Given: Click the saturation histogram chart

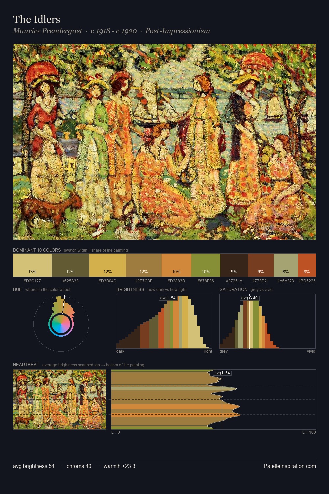Looking at the screenshot, I should point(267,321).
